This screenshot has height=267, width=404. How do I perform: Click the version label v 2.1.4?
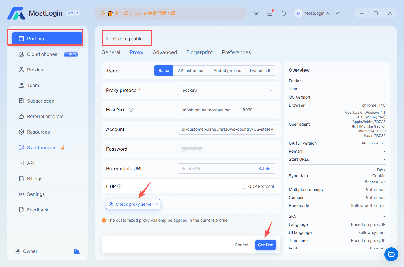tap(73, 13)
